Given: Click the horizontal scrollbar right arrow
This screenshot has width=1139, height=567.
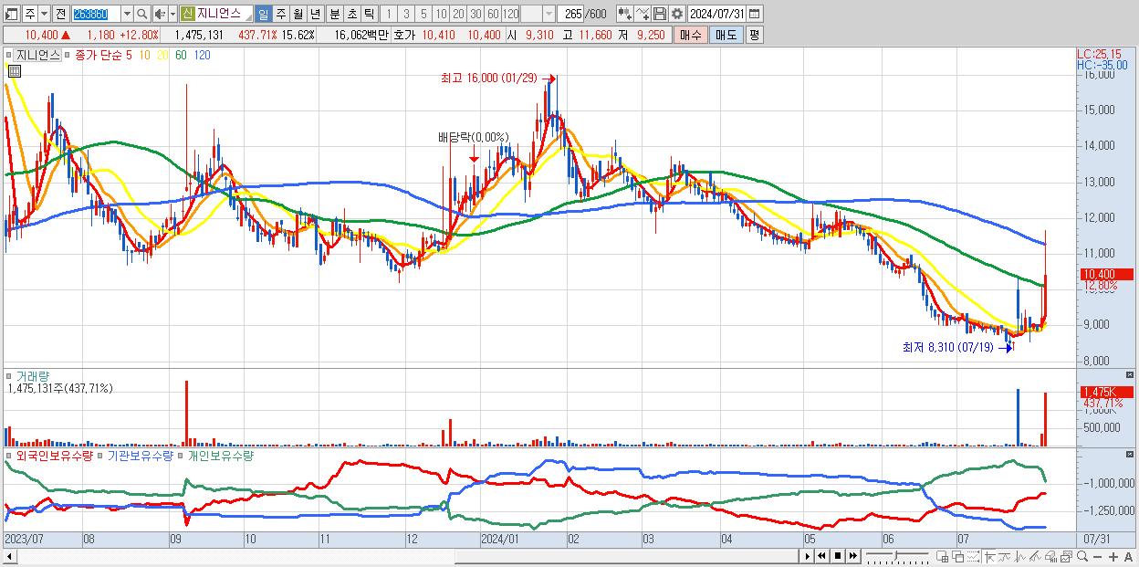Looking at the screenshot, I should click(x=808, y=556).
